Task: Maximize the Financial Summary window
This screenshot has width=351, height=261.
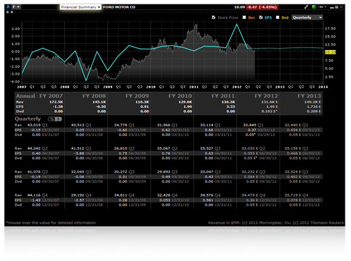Action: pos(337,7)
